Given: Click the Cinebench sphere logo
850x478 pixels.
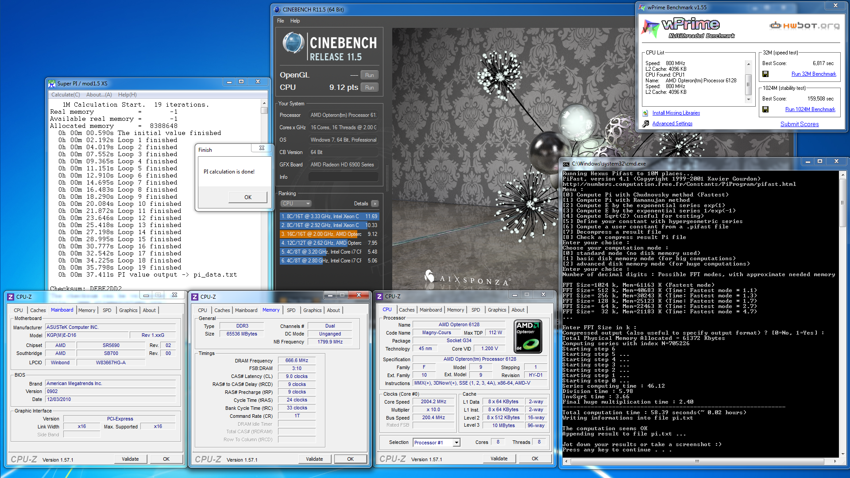Looking at the screenshot, I should [x=293, y=43].
